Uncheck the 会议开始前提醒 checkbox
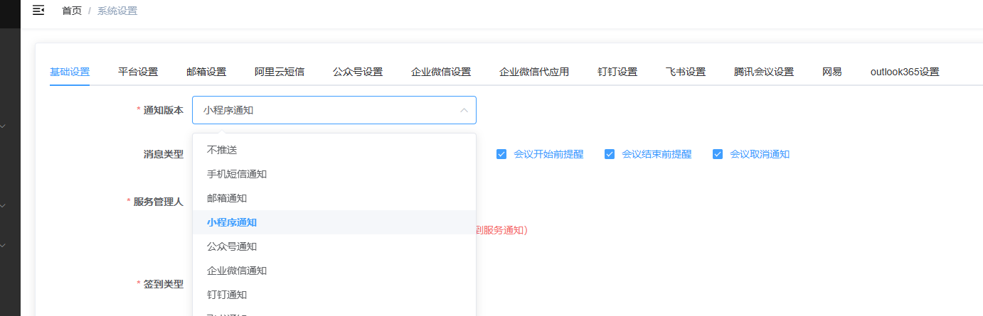 pyautogui.click(x=501, y=154)
